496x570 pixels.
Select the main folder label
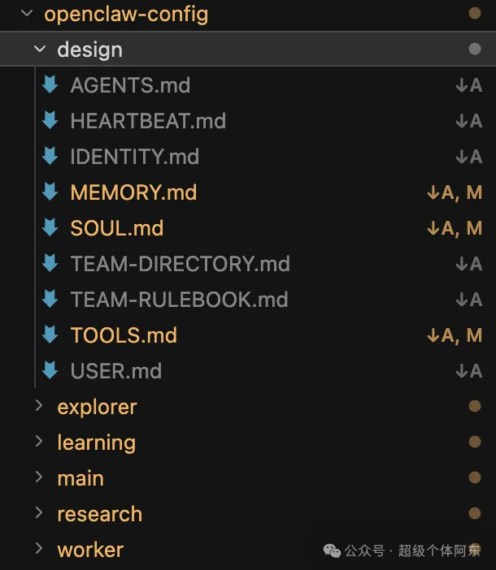(80, 478)
